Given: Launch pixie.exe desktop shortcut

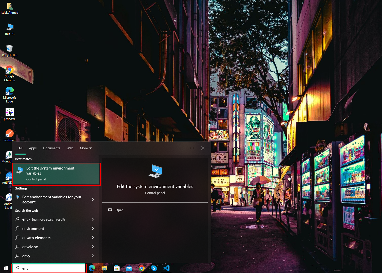Looking at the screenshot, I should (9, 114).
